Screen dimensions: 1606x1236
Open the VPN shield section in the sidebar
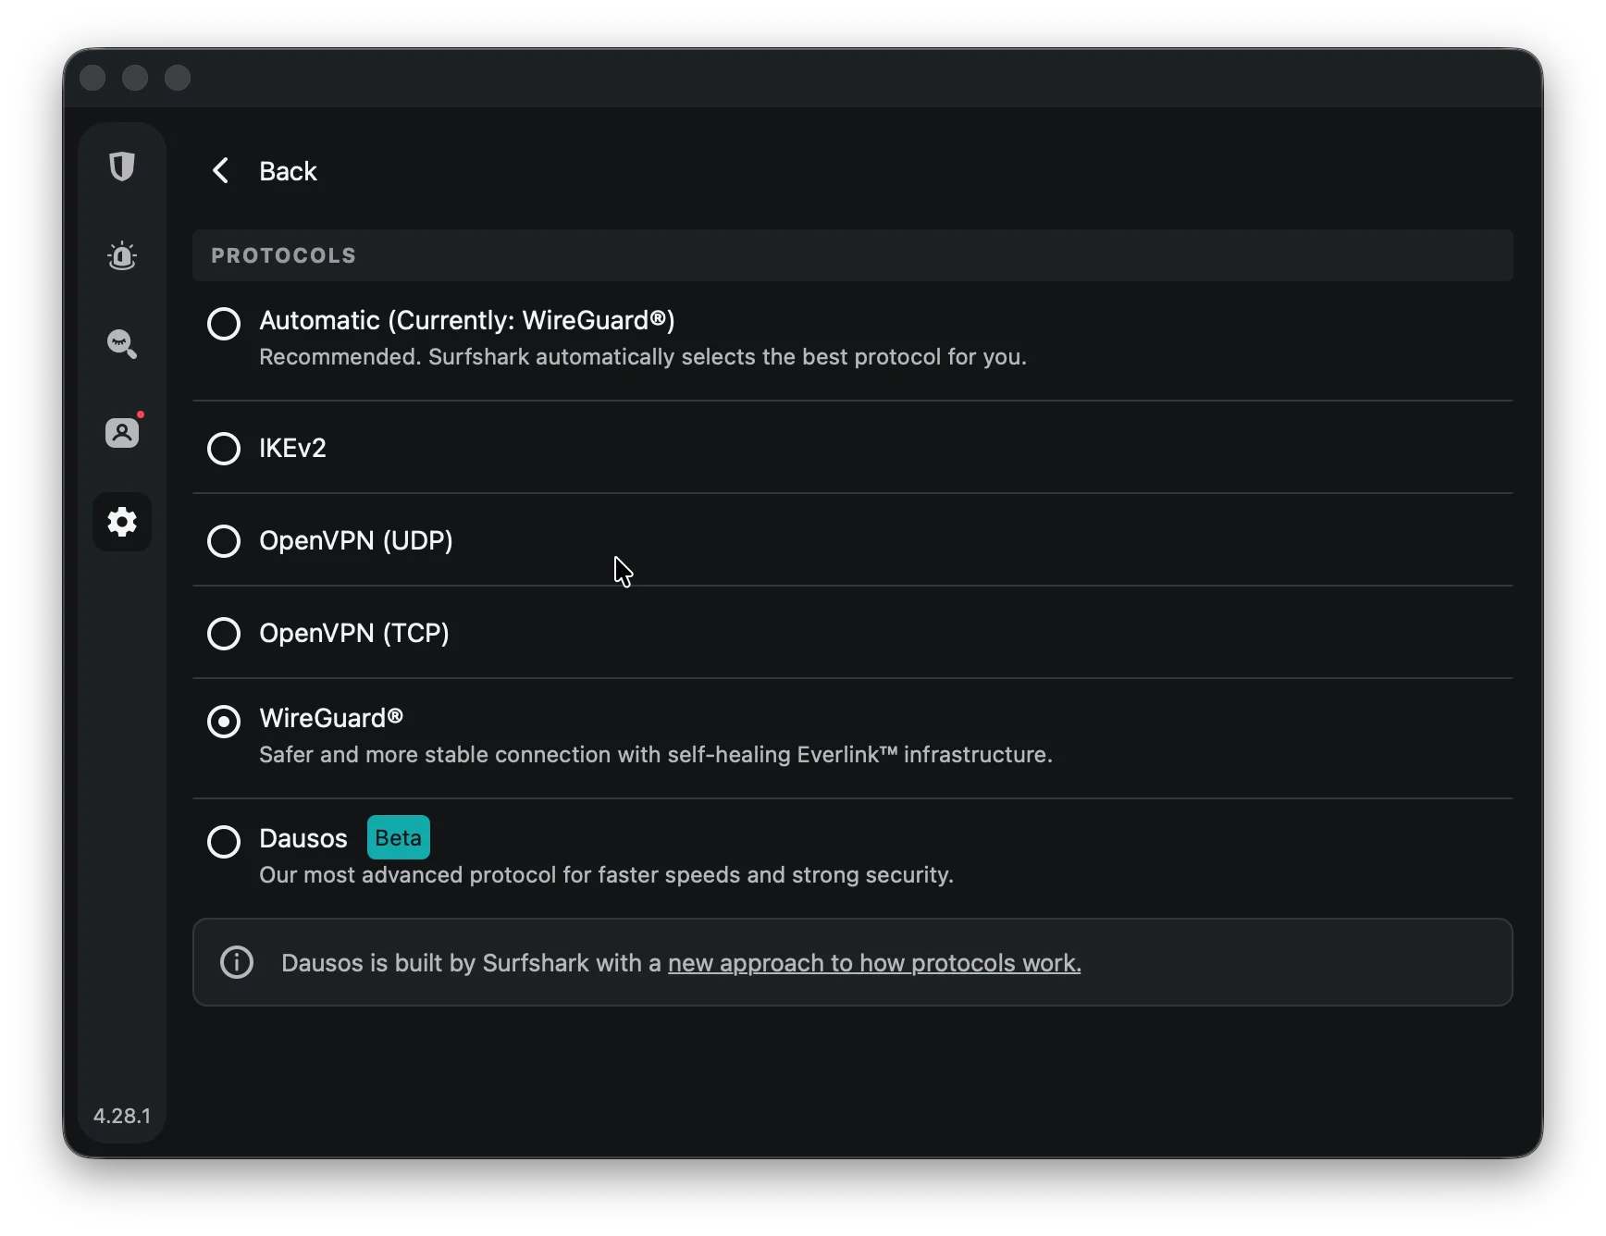[x=122, y=167]
